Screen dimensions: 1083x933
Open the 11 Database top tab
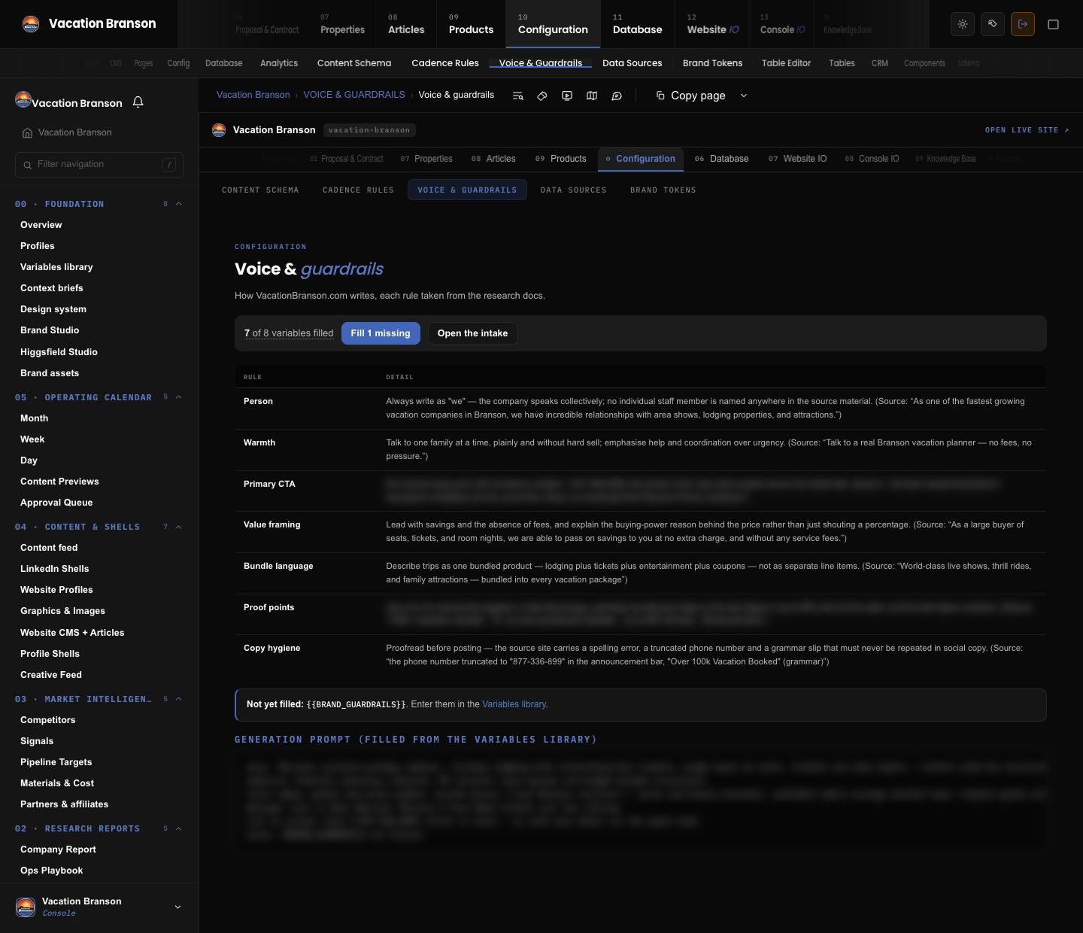(638, 24)
